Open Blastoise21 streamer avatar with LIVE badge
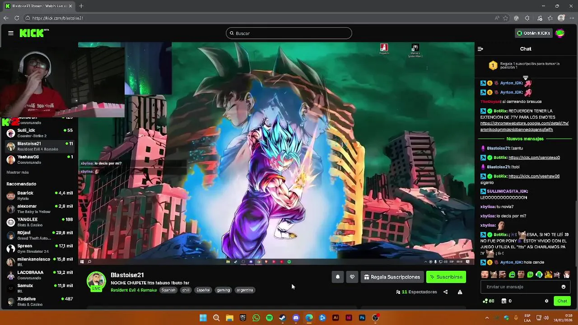The height and width of the screenshot is (325, 578). [96, 282]
